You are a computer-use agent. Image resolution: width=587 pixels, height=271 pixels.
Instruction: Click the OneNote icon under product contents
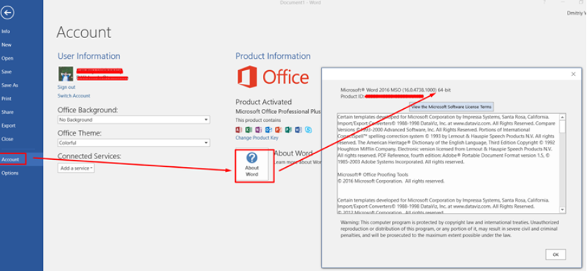tap(259, 130)
